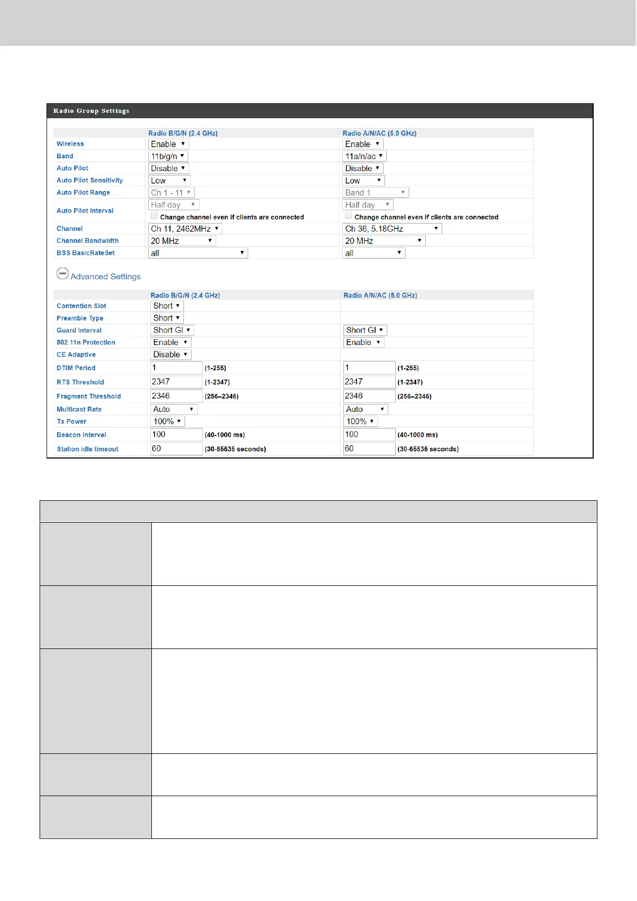Click the Multicast Rate row label
Image resolution: width=637 pixels, height=901 pixels.
coord(79,409)
